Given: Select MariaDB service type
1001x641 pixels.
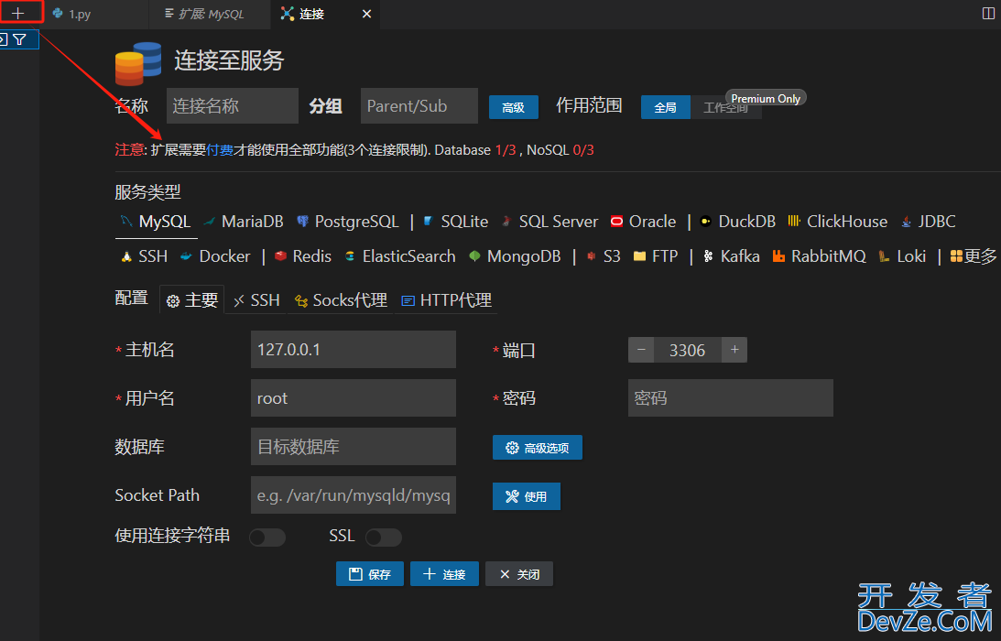Looking at the screenshot, I should pos(244,222).
